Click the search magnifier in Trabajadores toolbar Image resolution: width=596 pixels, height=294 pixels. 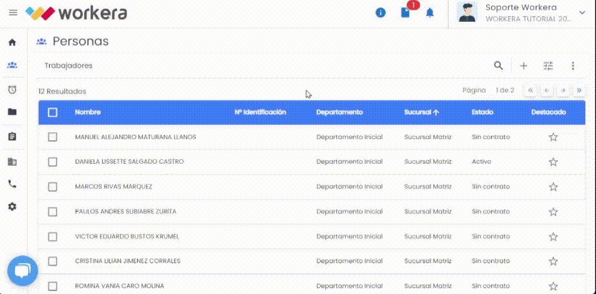(x=498, y=66)
